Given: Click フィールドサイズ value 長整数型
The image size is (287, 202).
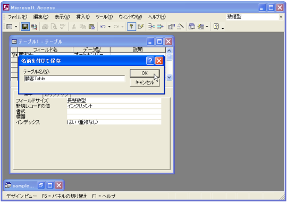Looking at the screenshot, I should point(114,100).
